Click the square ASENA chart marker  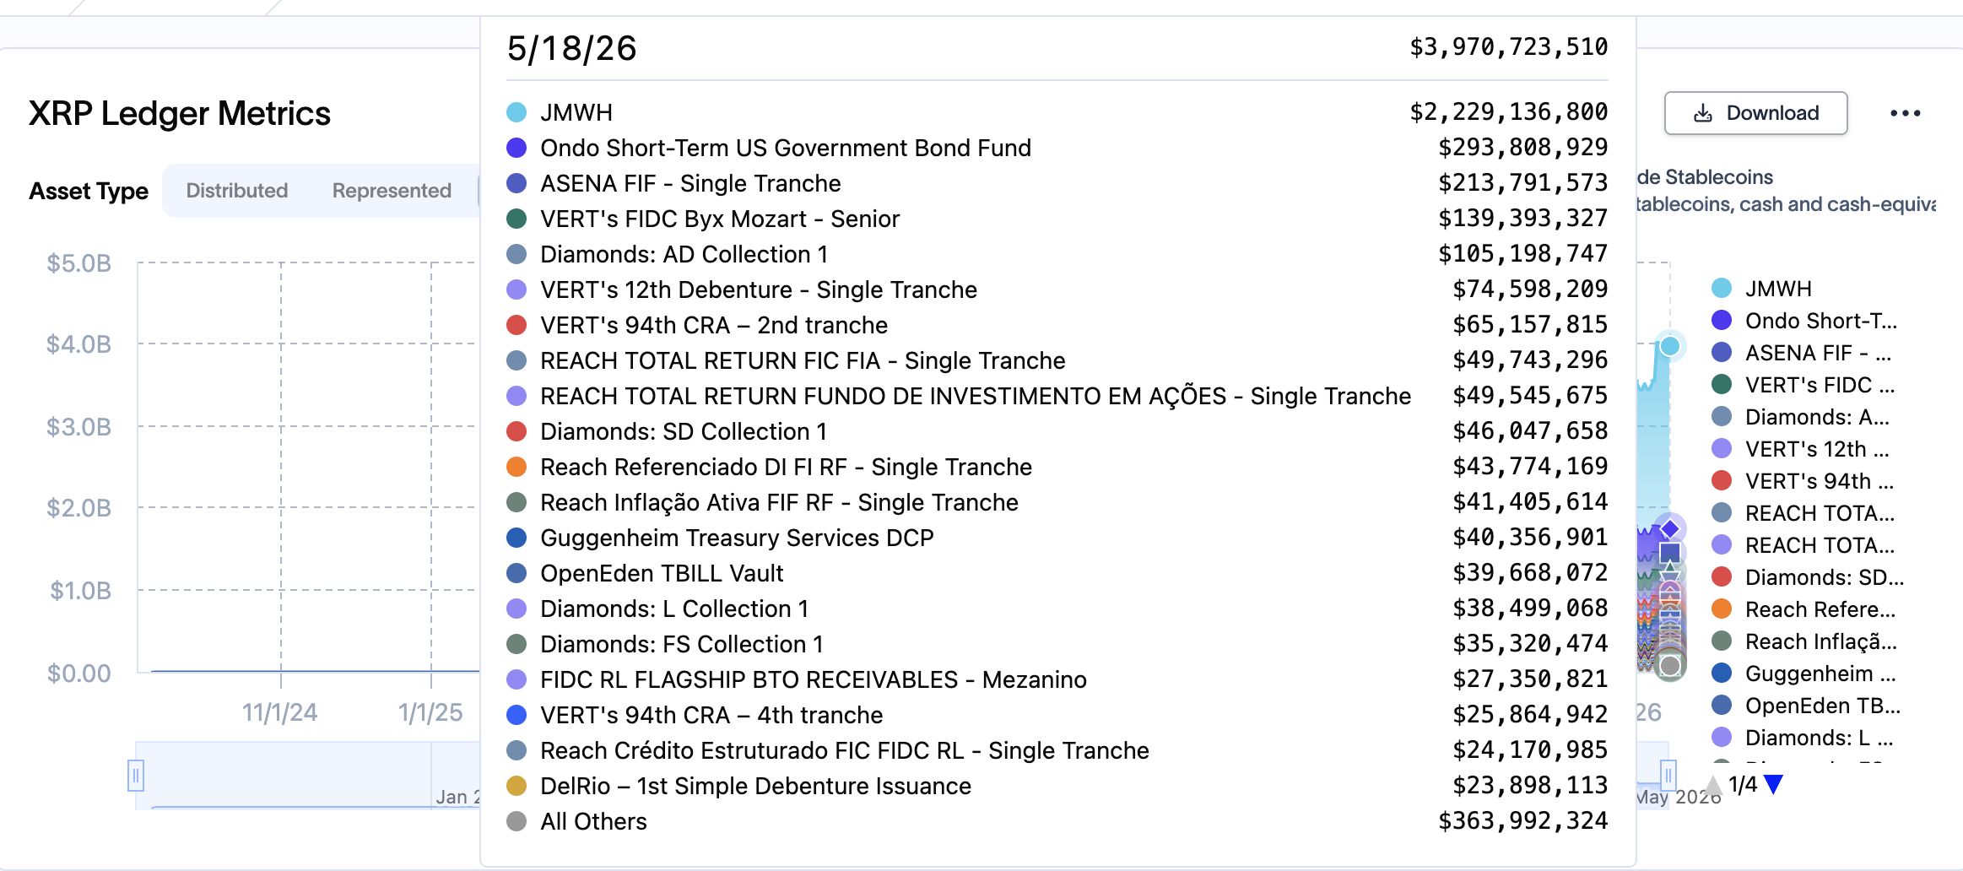1669,553
